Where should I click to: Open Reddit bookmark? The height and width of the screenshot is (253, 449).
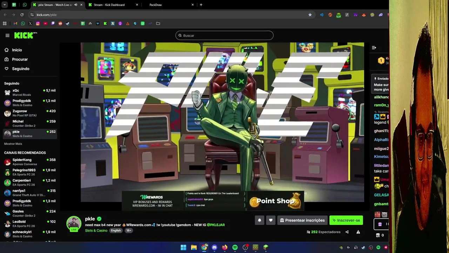click(60, 24)
